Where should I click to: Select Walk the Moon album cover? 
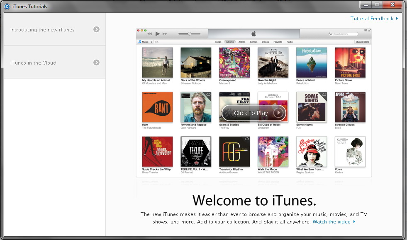tap(273, 152)
